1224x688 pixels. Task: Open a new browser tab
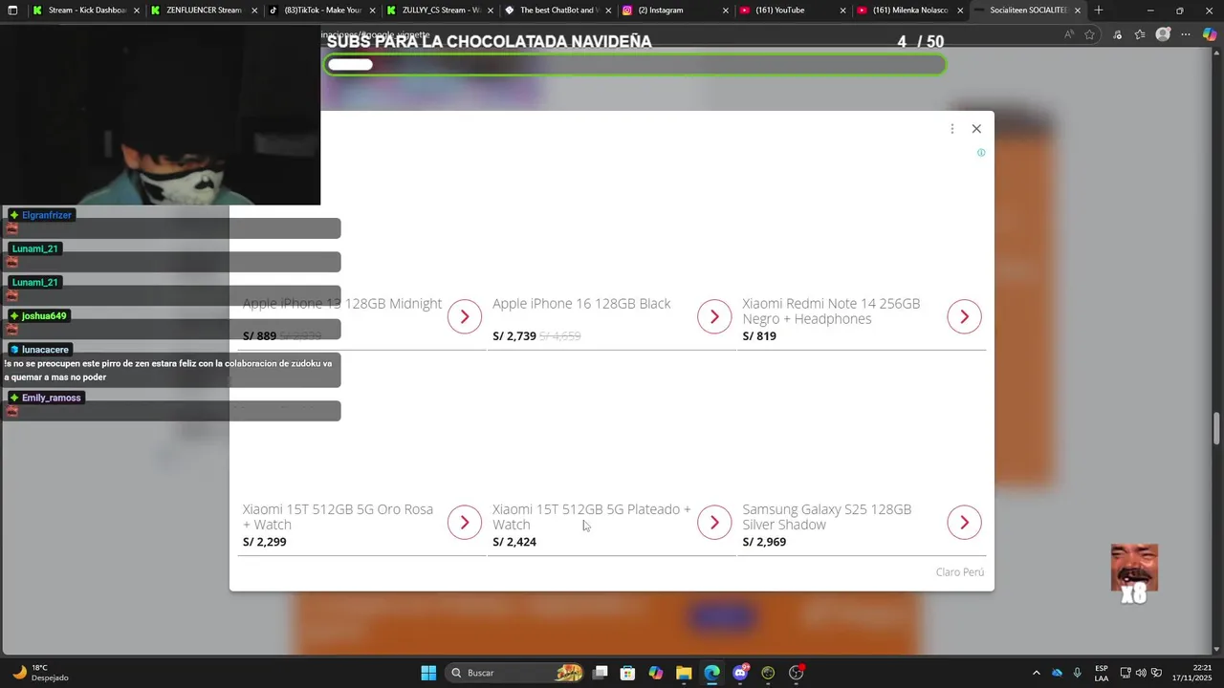click(1099, 11)
